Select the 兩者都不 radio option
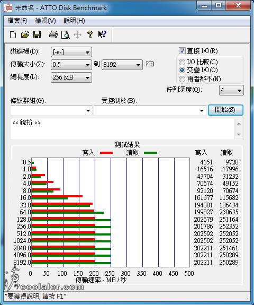 pyautogui.click(x=182, y=79)
